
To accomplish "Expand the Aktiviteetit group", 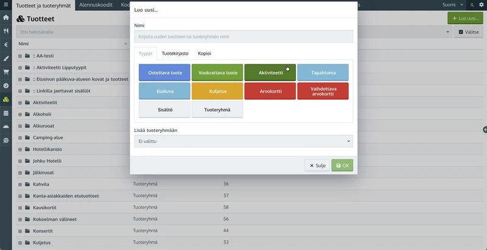I will pyautogui.click(x=20, y=103).
